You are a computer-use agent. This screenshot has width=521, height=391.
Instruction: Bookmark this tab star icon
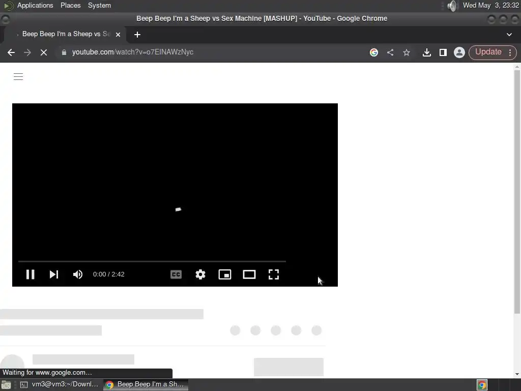coord(407,52)
